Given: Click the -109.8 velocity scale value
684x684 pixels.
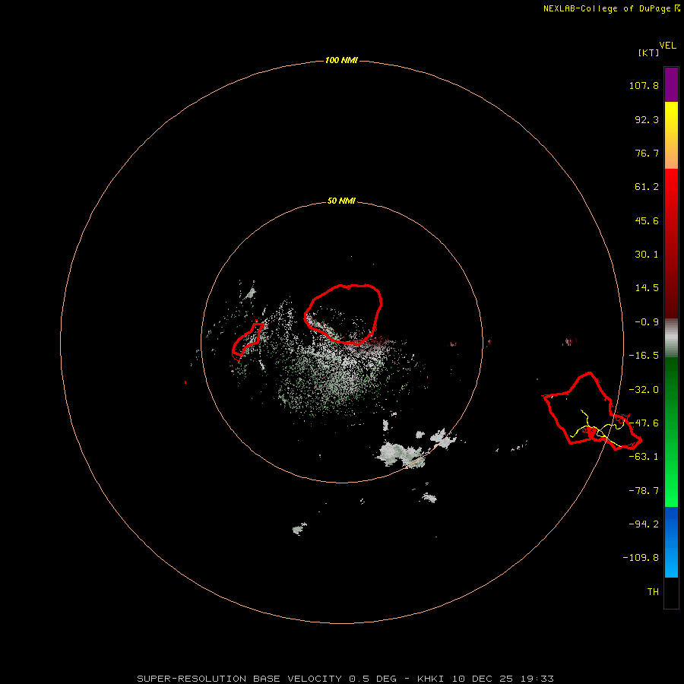Looking at the screenshot, I should point(641,558).
